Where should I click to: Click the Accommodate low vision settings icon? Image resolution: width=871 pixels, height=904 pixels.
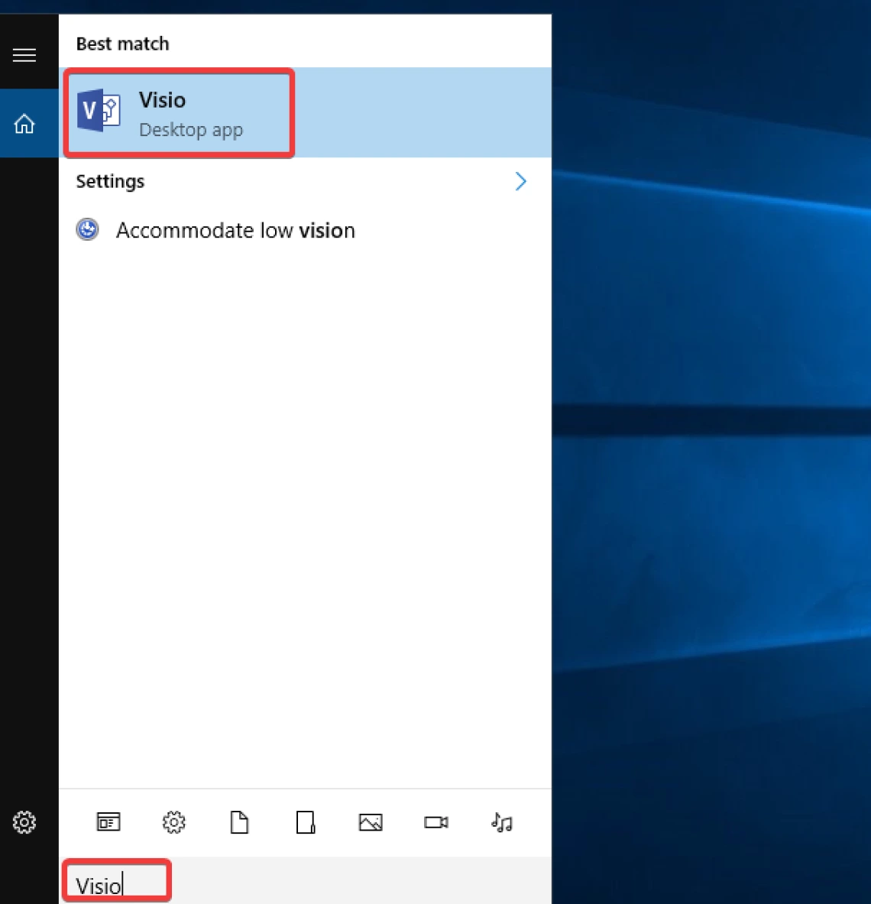pyautogui.click(x=88, y=229)
